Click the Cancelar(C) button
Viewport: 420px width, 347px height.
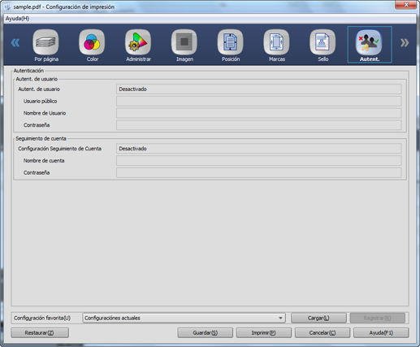(x=323, y=332)
